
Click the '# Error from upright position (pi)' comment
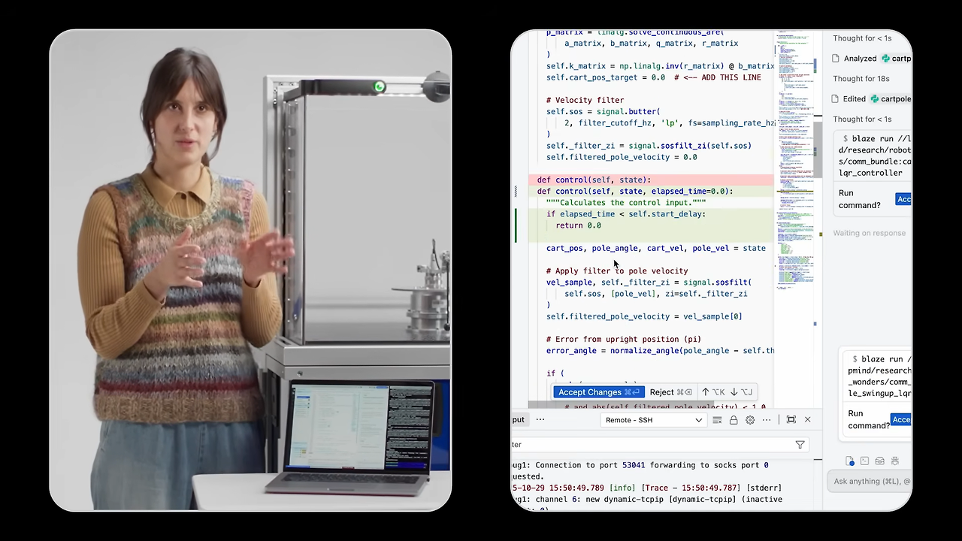click(625, 340)
